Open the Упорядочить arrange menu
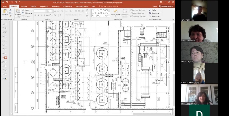 (116, 13)
